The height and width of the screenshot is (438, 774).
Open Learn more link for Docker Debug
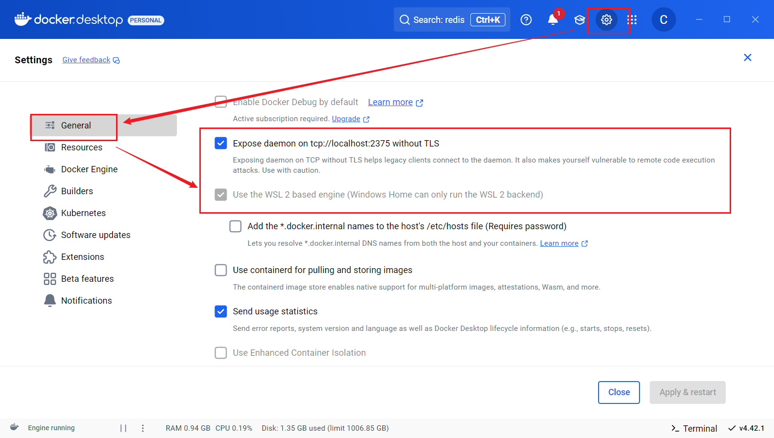click(390, 102)
